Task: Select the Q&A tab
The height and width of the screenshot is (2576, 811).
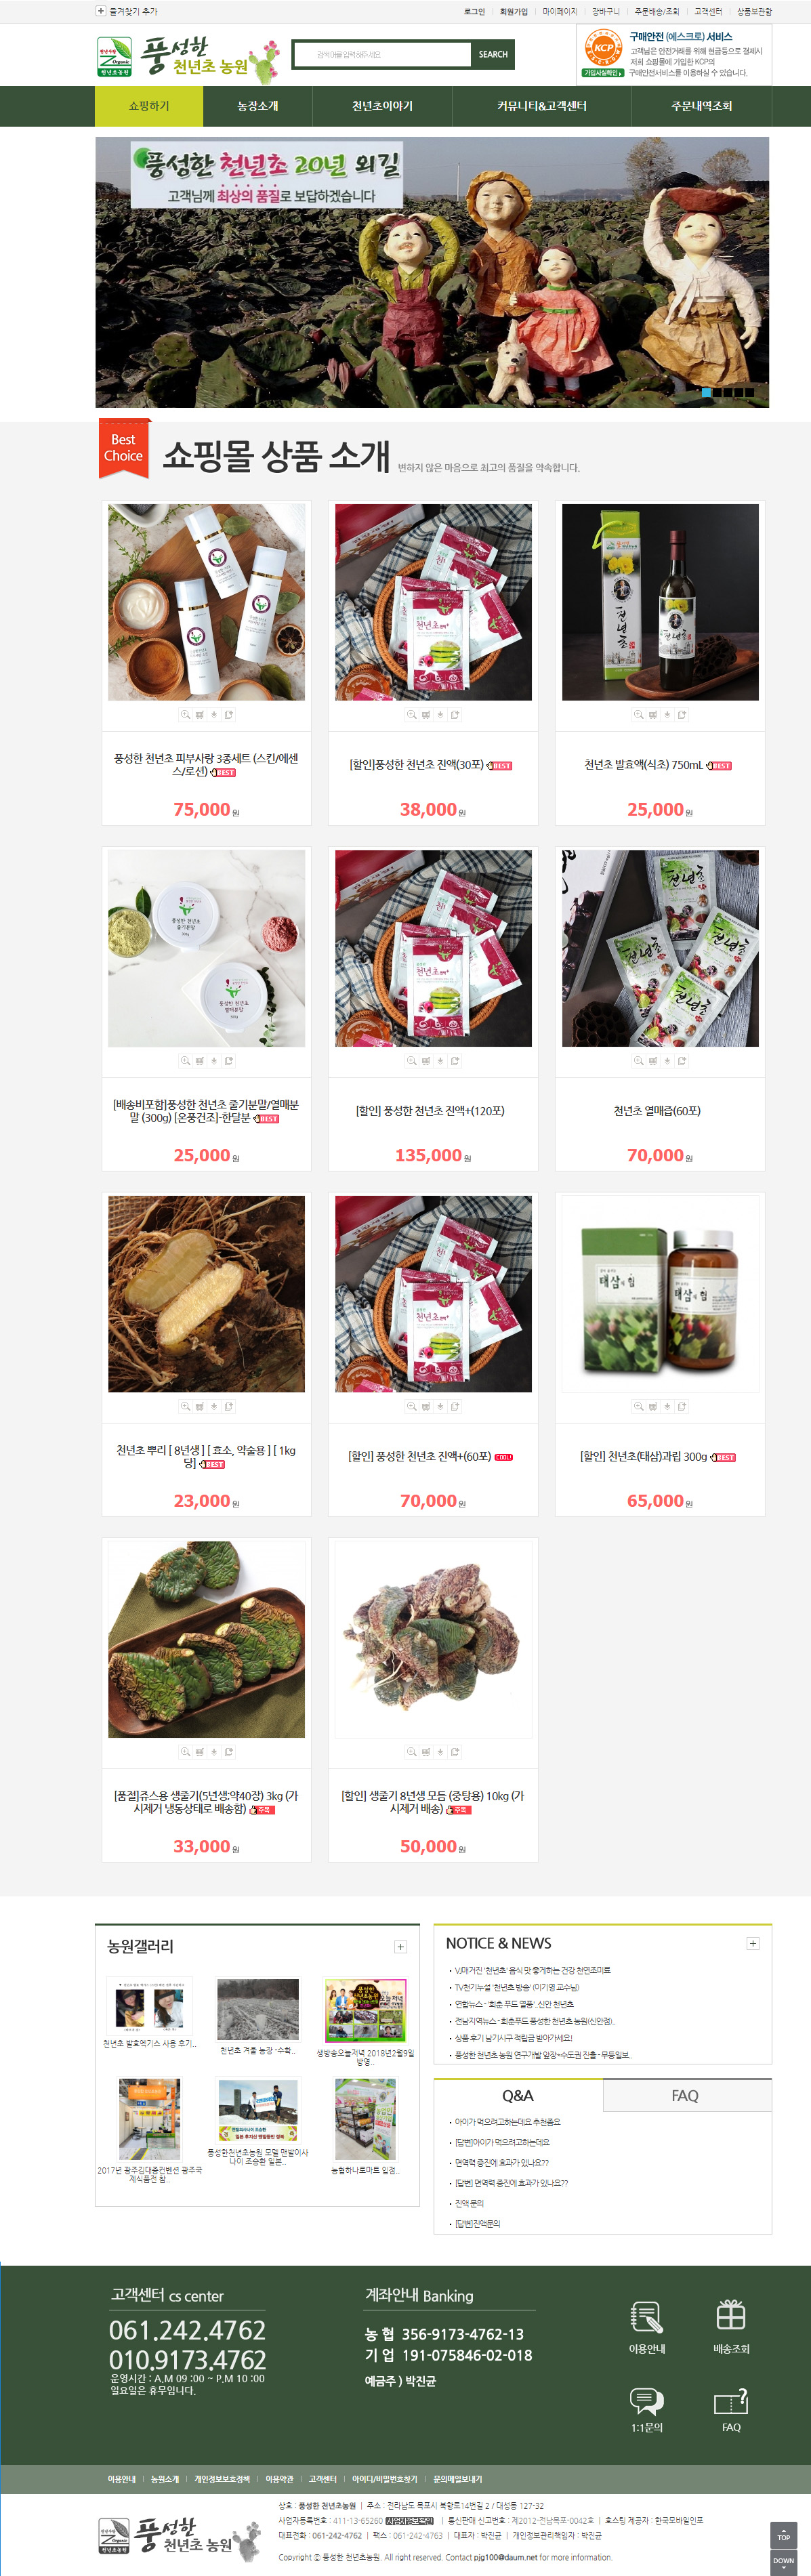Action: pyautogui.click(x=517, y=2095)
